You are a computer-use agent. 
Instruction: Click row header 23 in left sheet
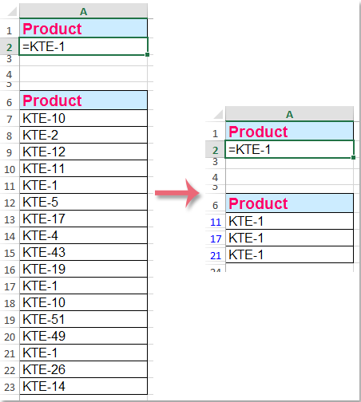[10, 387]
